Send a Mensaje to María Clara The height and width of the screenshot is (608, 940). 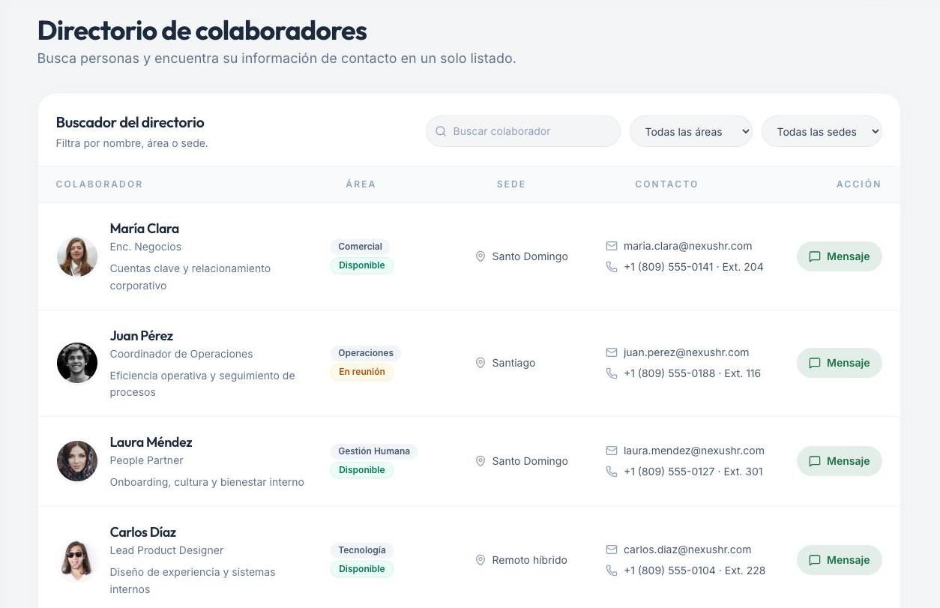[839, 256]
